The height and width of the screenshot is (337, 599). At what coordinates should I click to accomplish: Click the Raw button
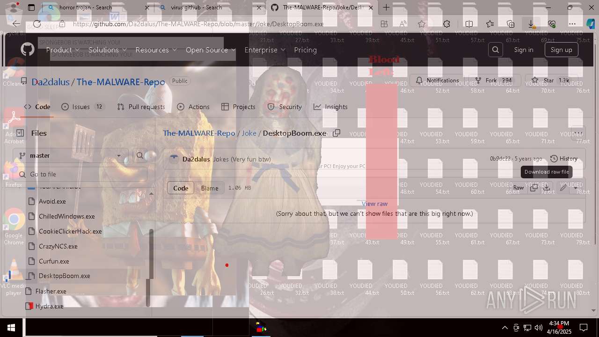pos(519,187)
